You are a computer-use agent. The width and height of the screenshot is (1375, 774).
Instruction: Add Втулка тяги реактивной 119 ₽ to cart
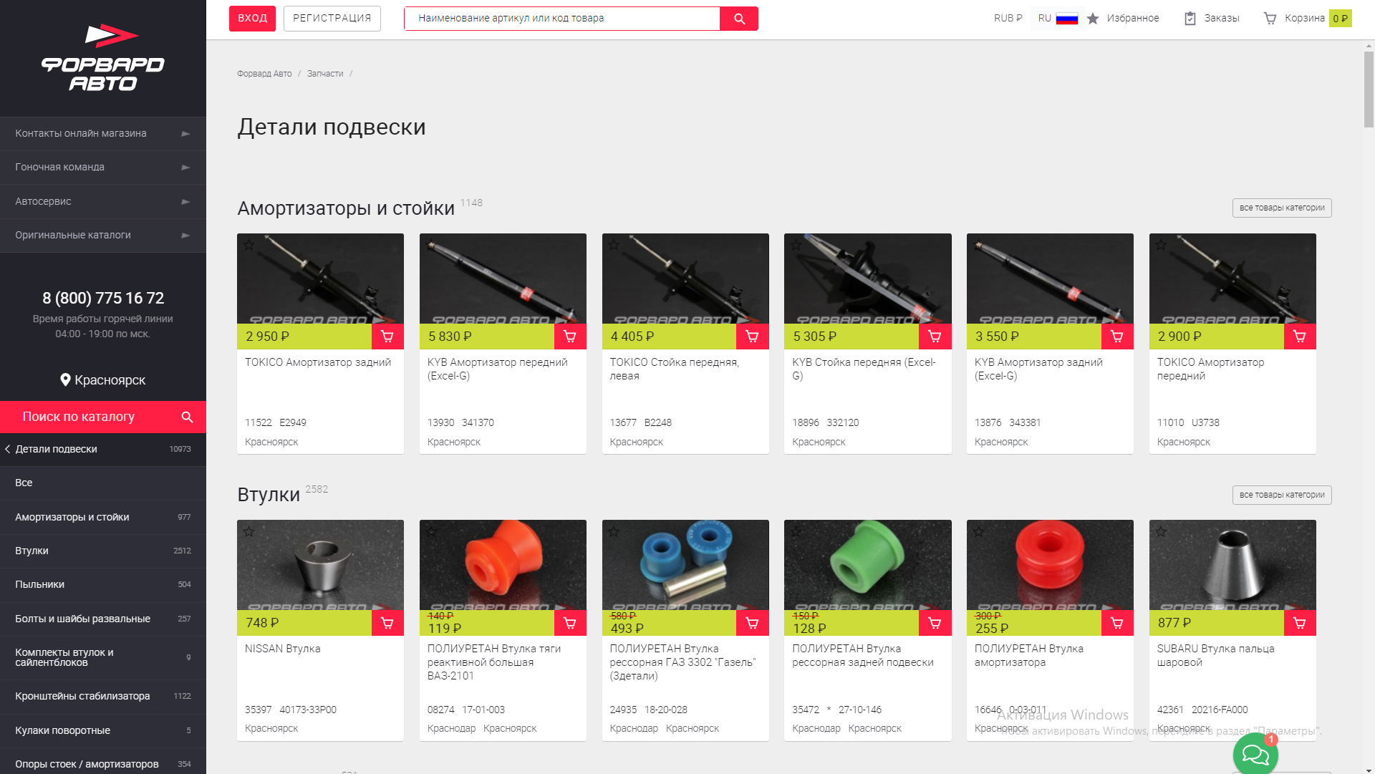click(570, 623)
